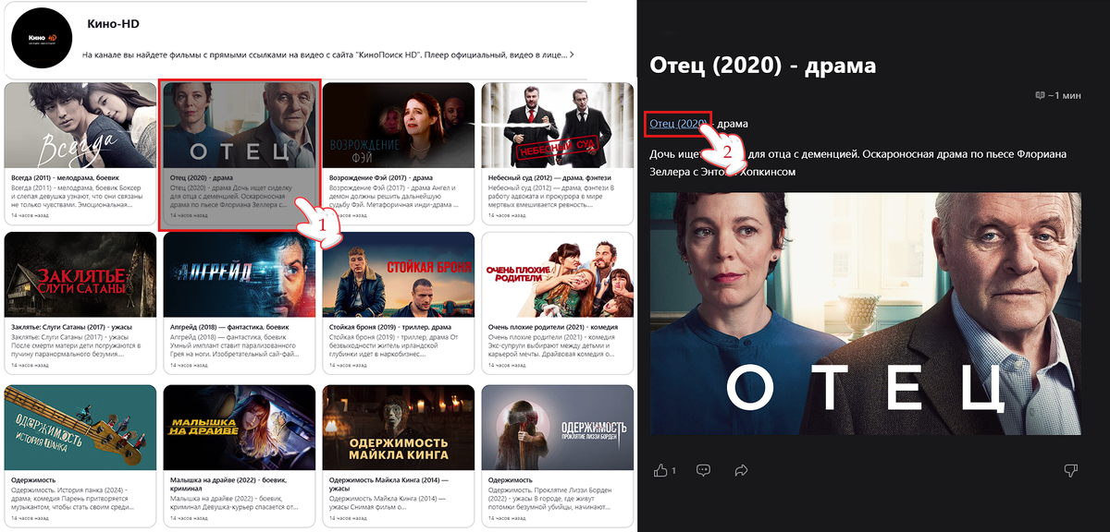
Task: Click the channel description mentioning КиноПоиск HD
Action: [x=324, y=55]
